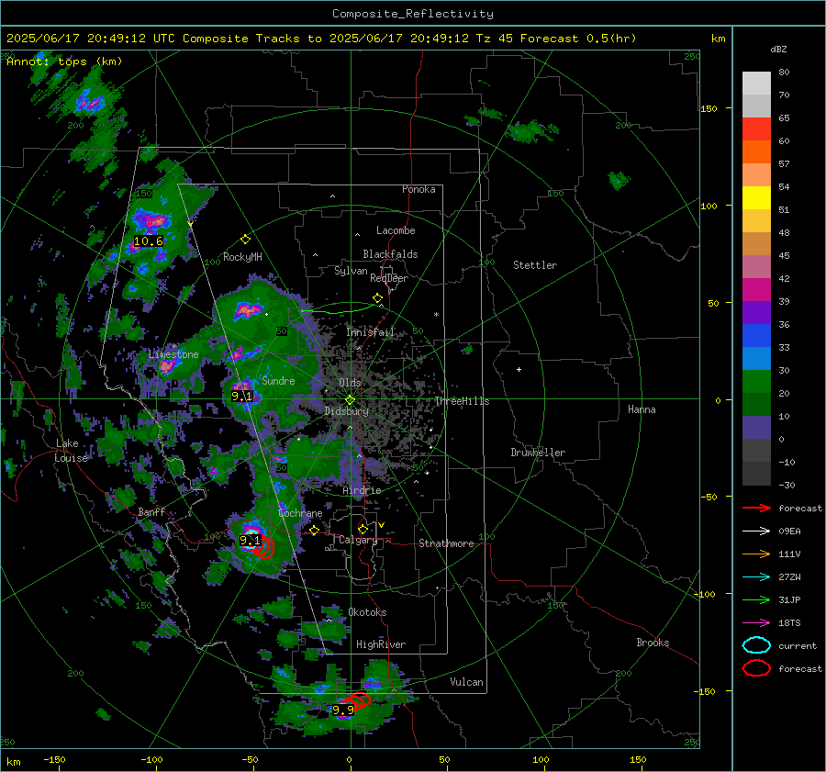Click the 'Annot: tops (km)' annotation text
Viewport: 826px width, 772px height.
coord(64,62)
